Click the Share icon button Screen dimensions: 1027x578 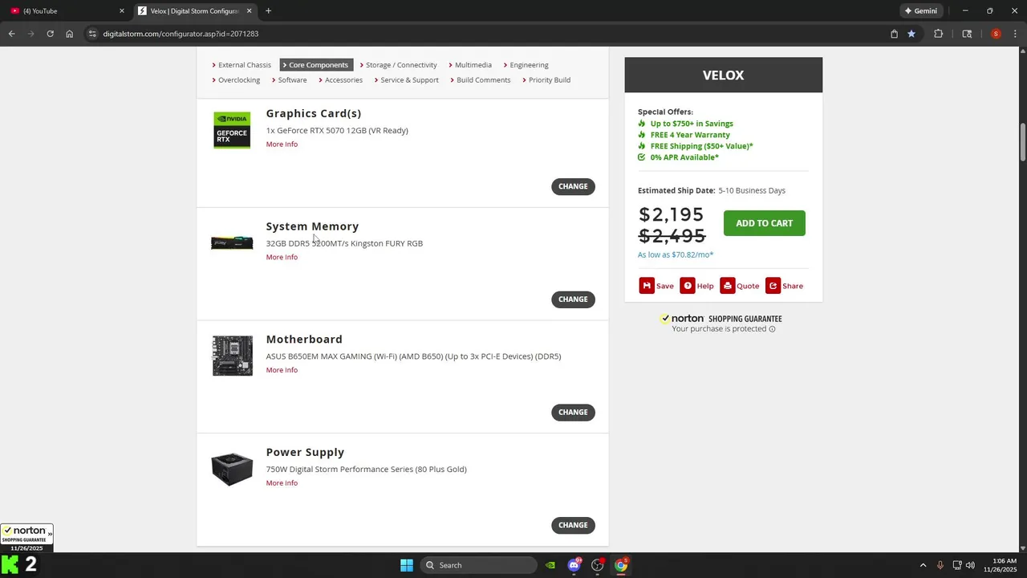tap(773, 286)
